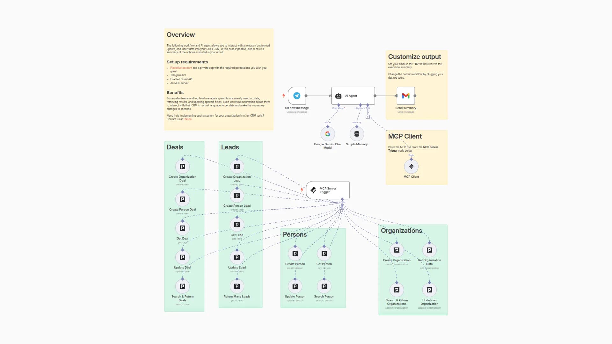
Task: Click the Send summary output connector dot
Action: pos(415,96)
